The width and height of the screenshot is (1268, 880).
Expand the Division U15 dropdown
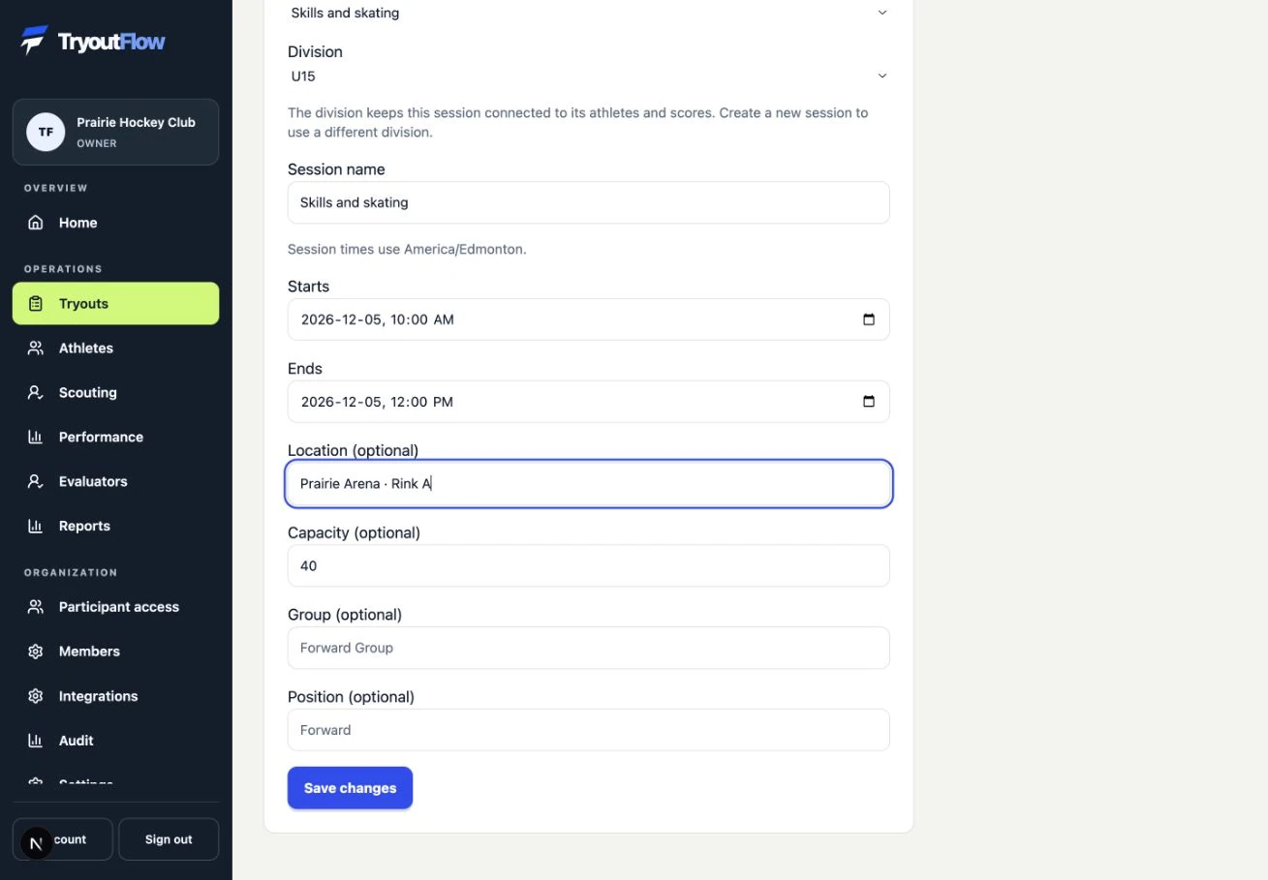click(x=589, y=76)
